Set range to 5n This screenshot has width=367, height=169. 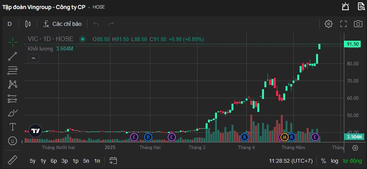86,161
